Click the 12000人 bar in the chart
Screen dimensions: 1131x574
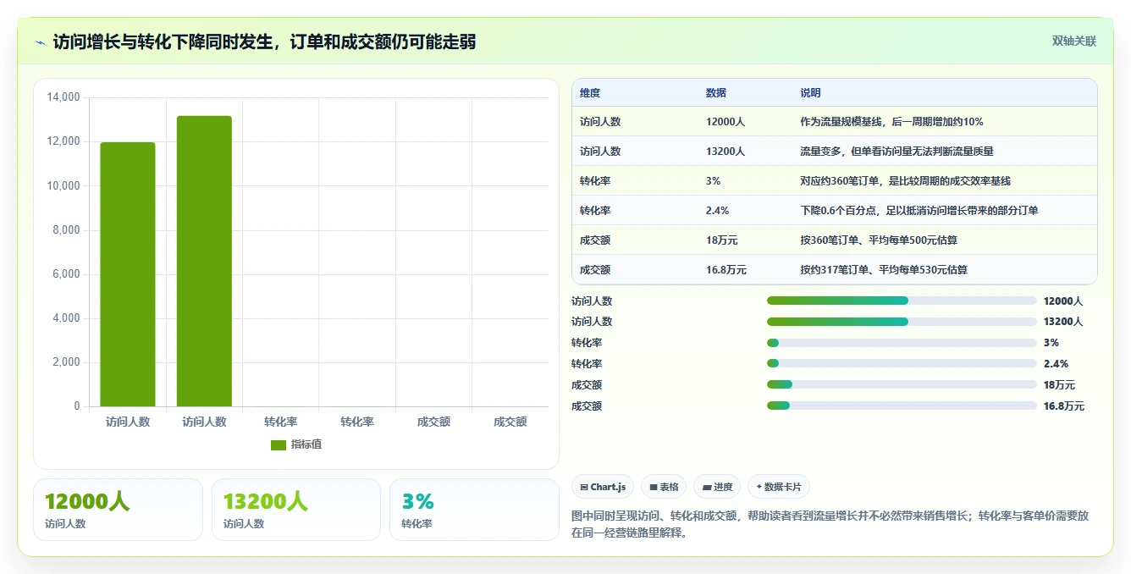click(x=128, y=274)
